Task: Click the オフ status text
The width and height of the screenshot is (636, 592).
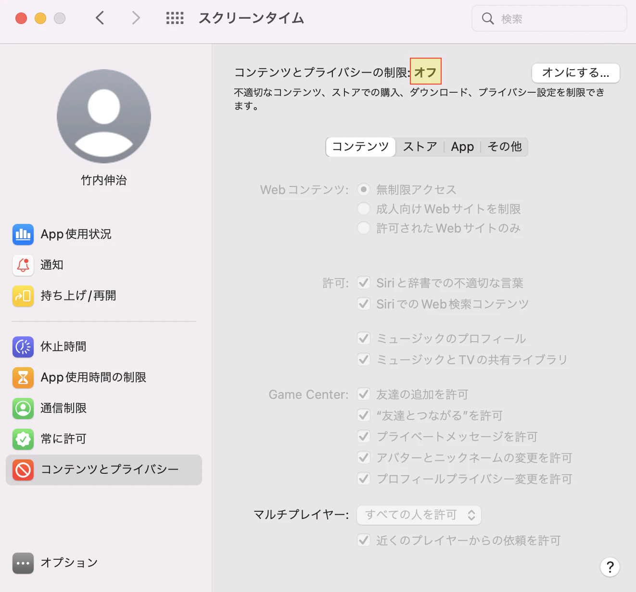Action: [x=425, y=73]
